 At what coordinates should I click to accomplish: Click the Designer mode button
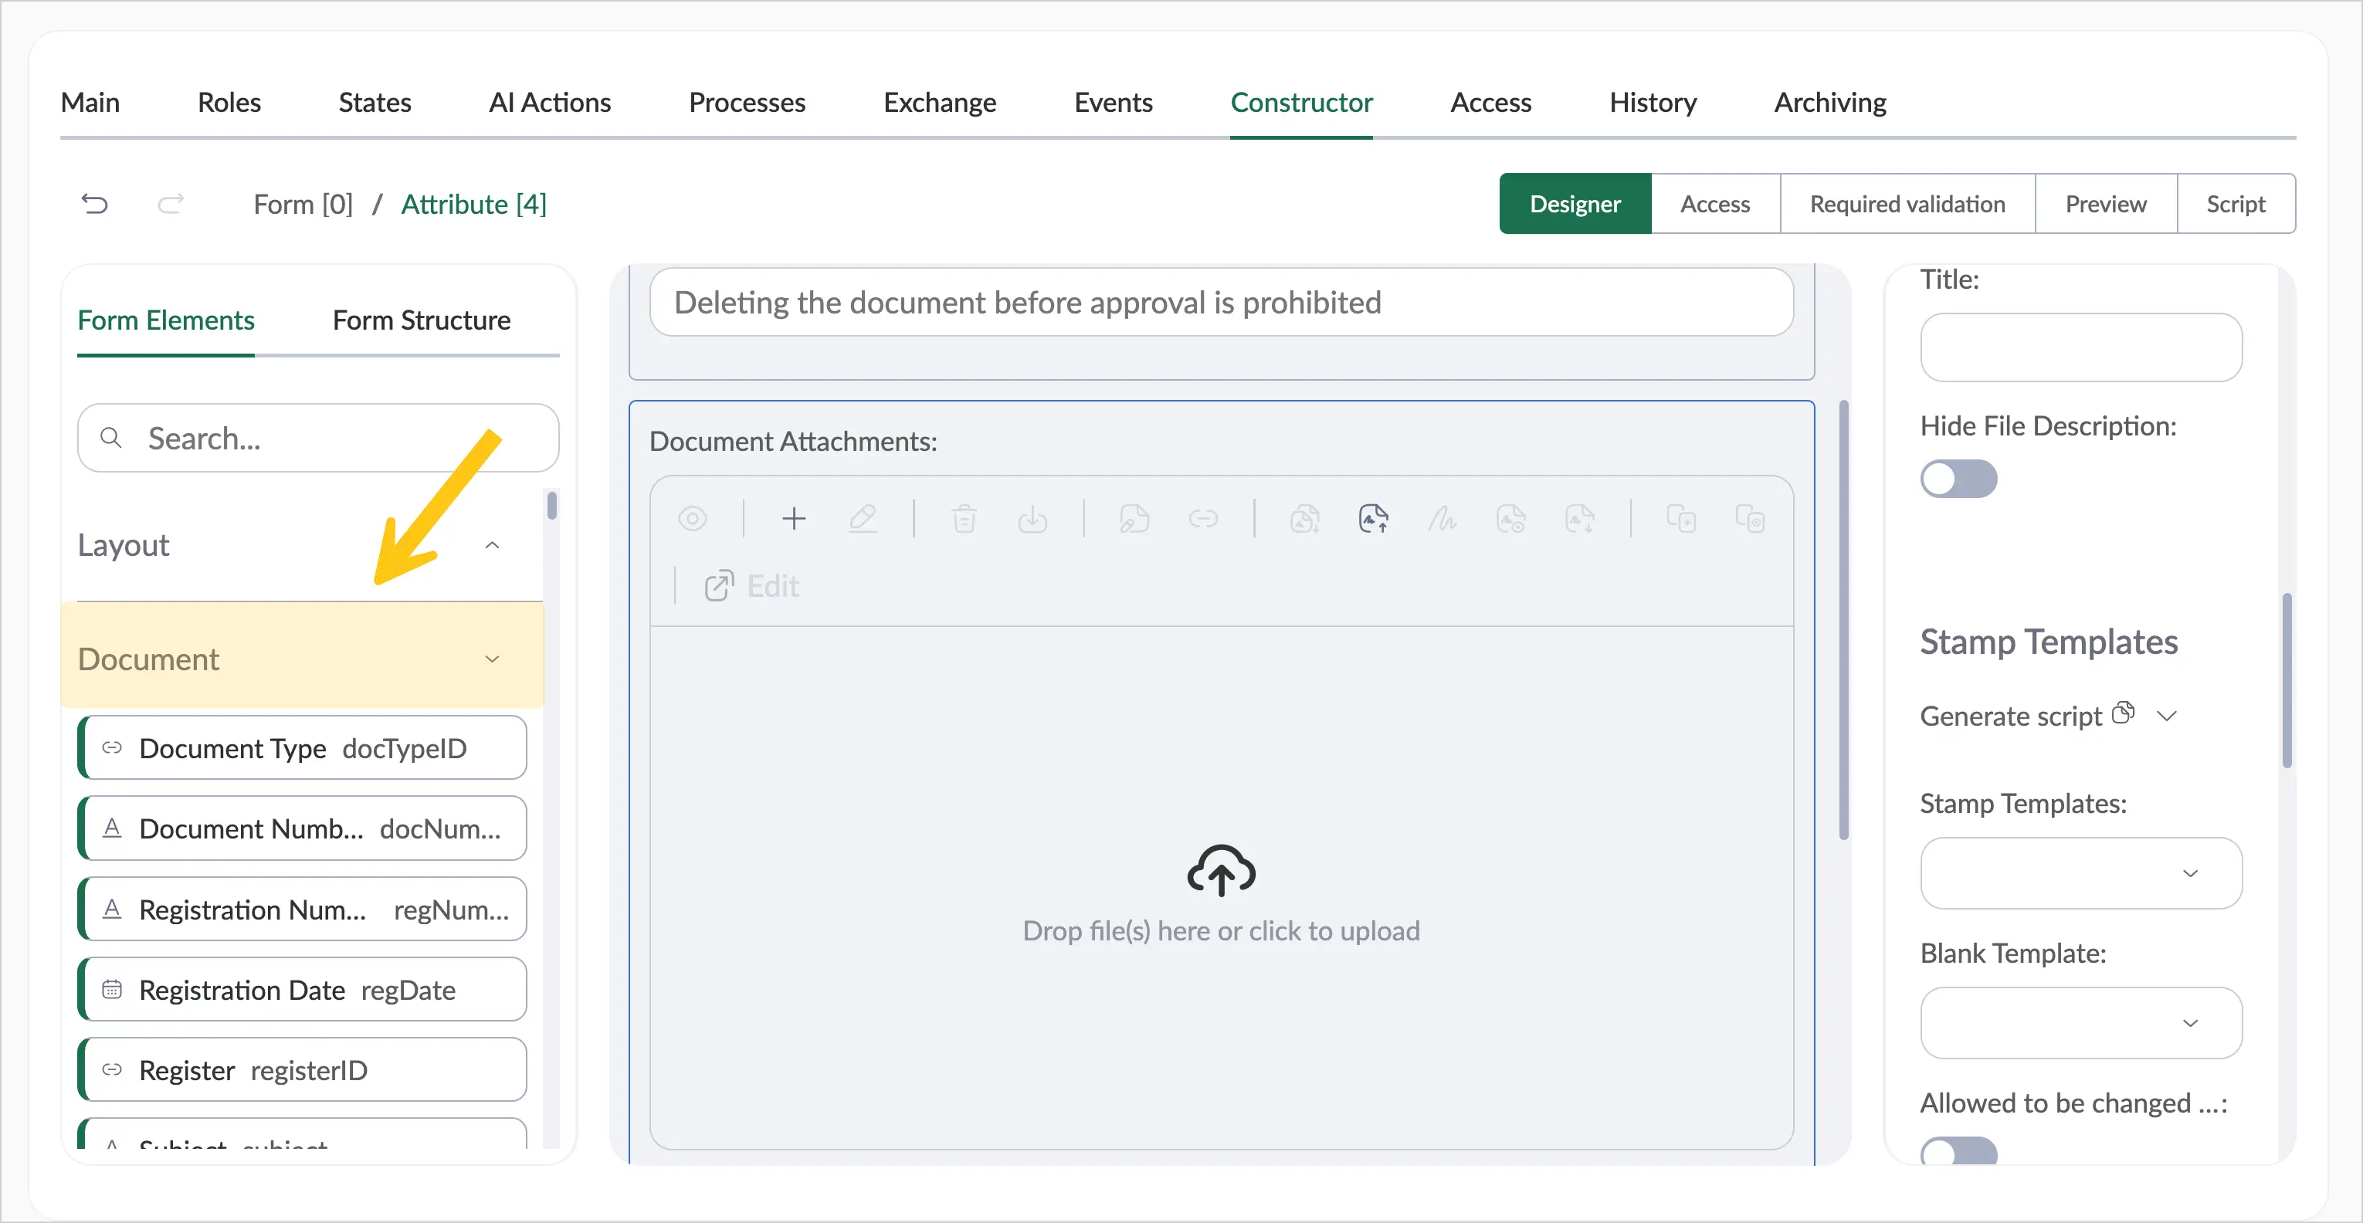(1575, 204)
